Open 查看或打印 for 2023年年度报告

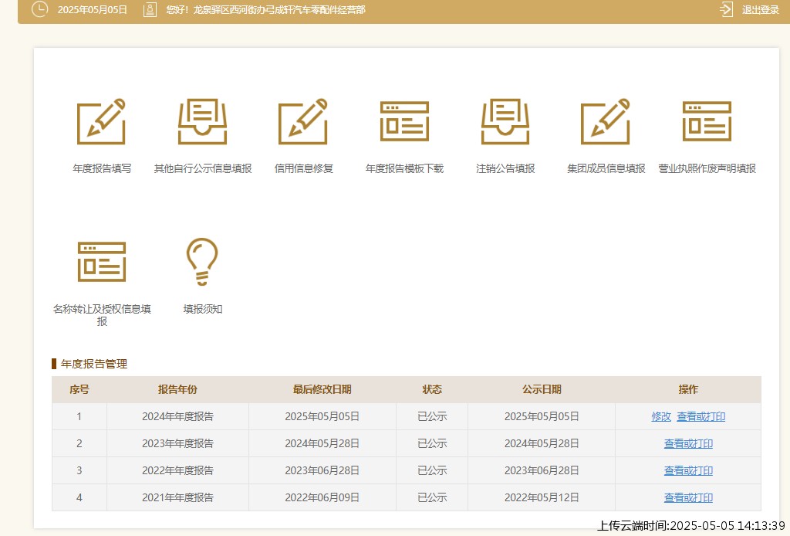pyautogui.click(x=688, y=444)
